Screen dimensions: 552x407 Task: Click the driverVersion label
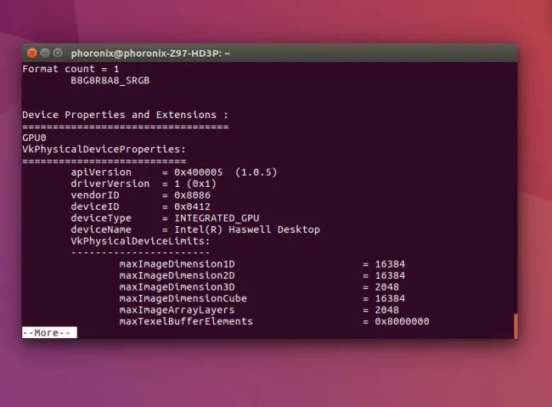click(110, 184)
